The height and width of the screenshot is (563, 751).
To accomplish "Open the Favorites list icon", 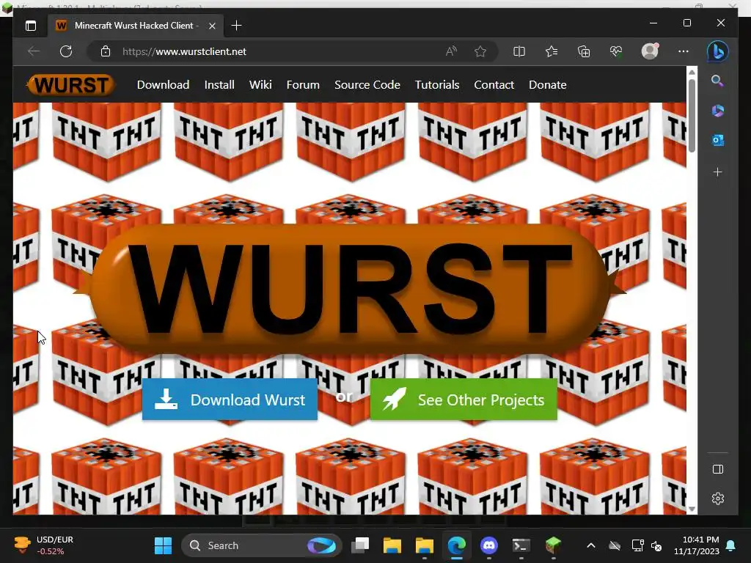I will pyautogui.click(x=552, y=51).
